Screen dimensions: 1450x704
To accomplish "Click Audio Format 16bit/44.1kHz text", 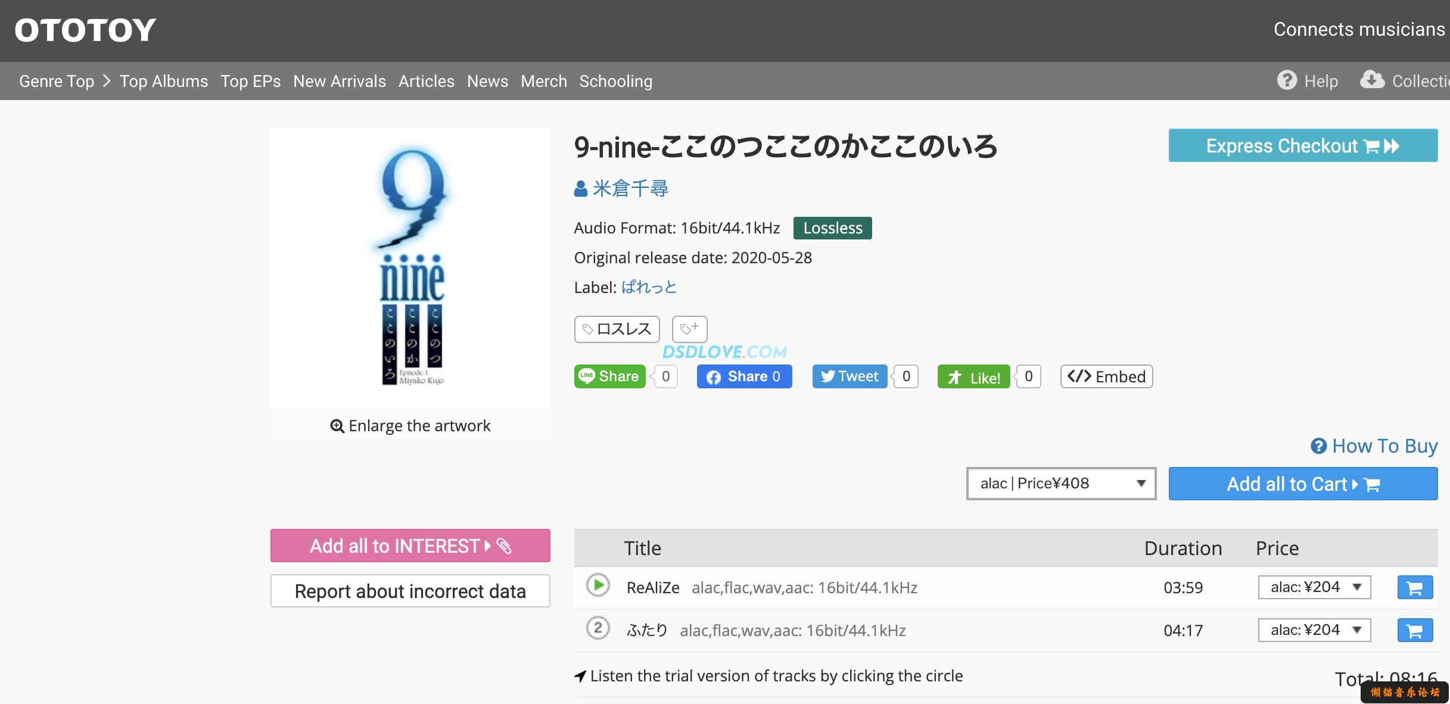I will [677, 228].
